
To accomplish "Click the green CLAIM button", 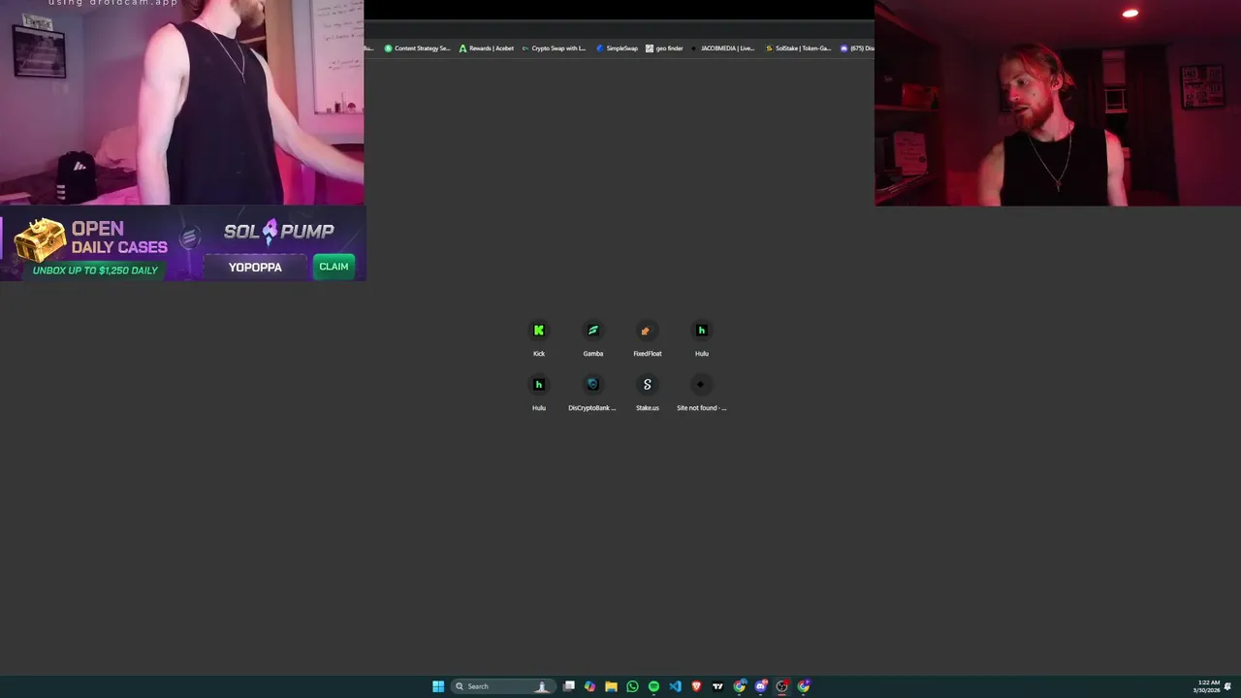I will click(x=334, y=267).
